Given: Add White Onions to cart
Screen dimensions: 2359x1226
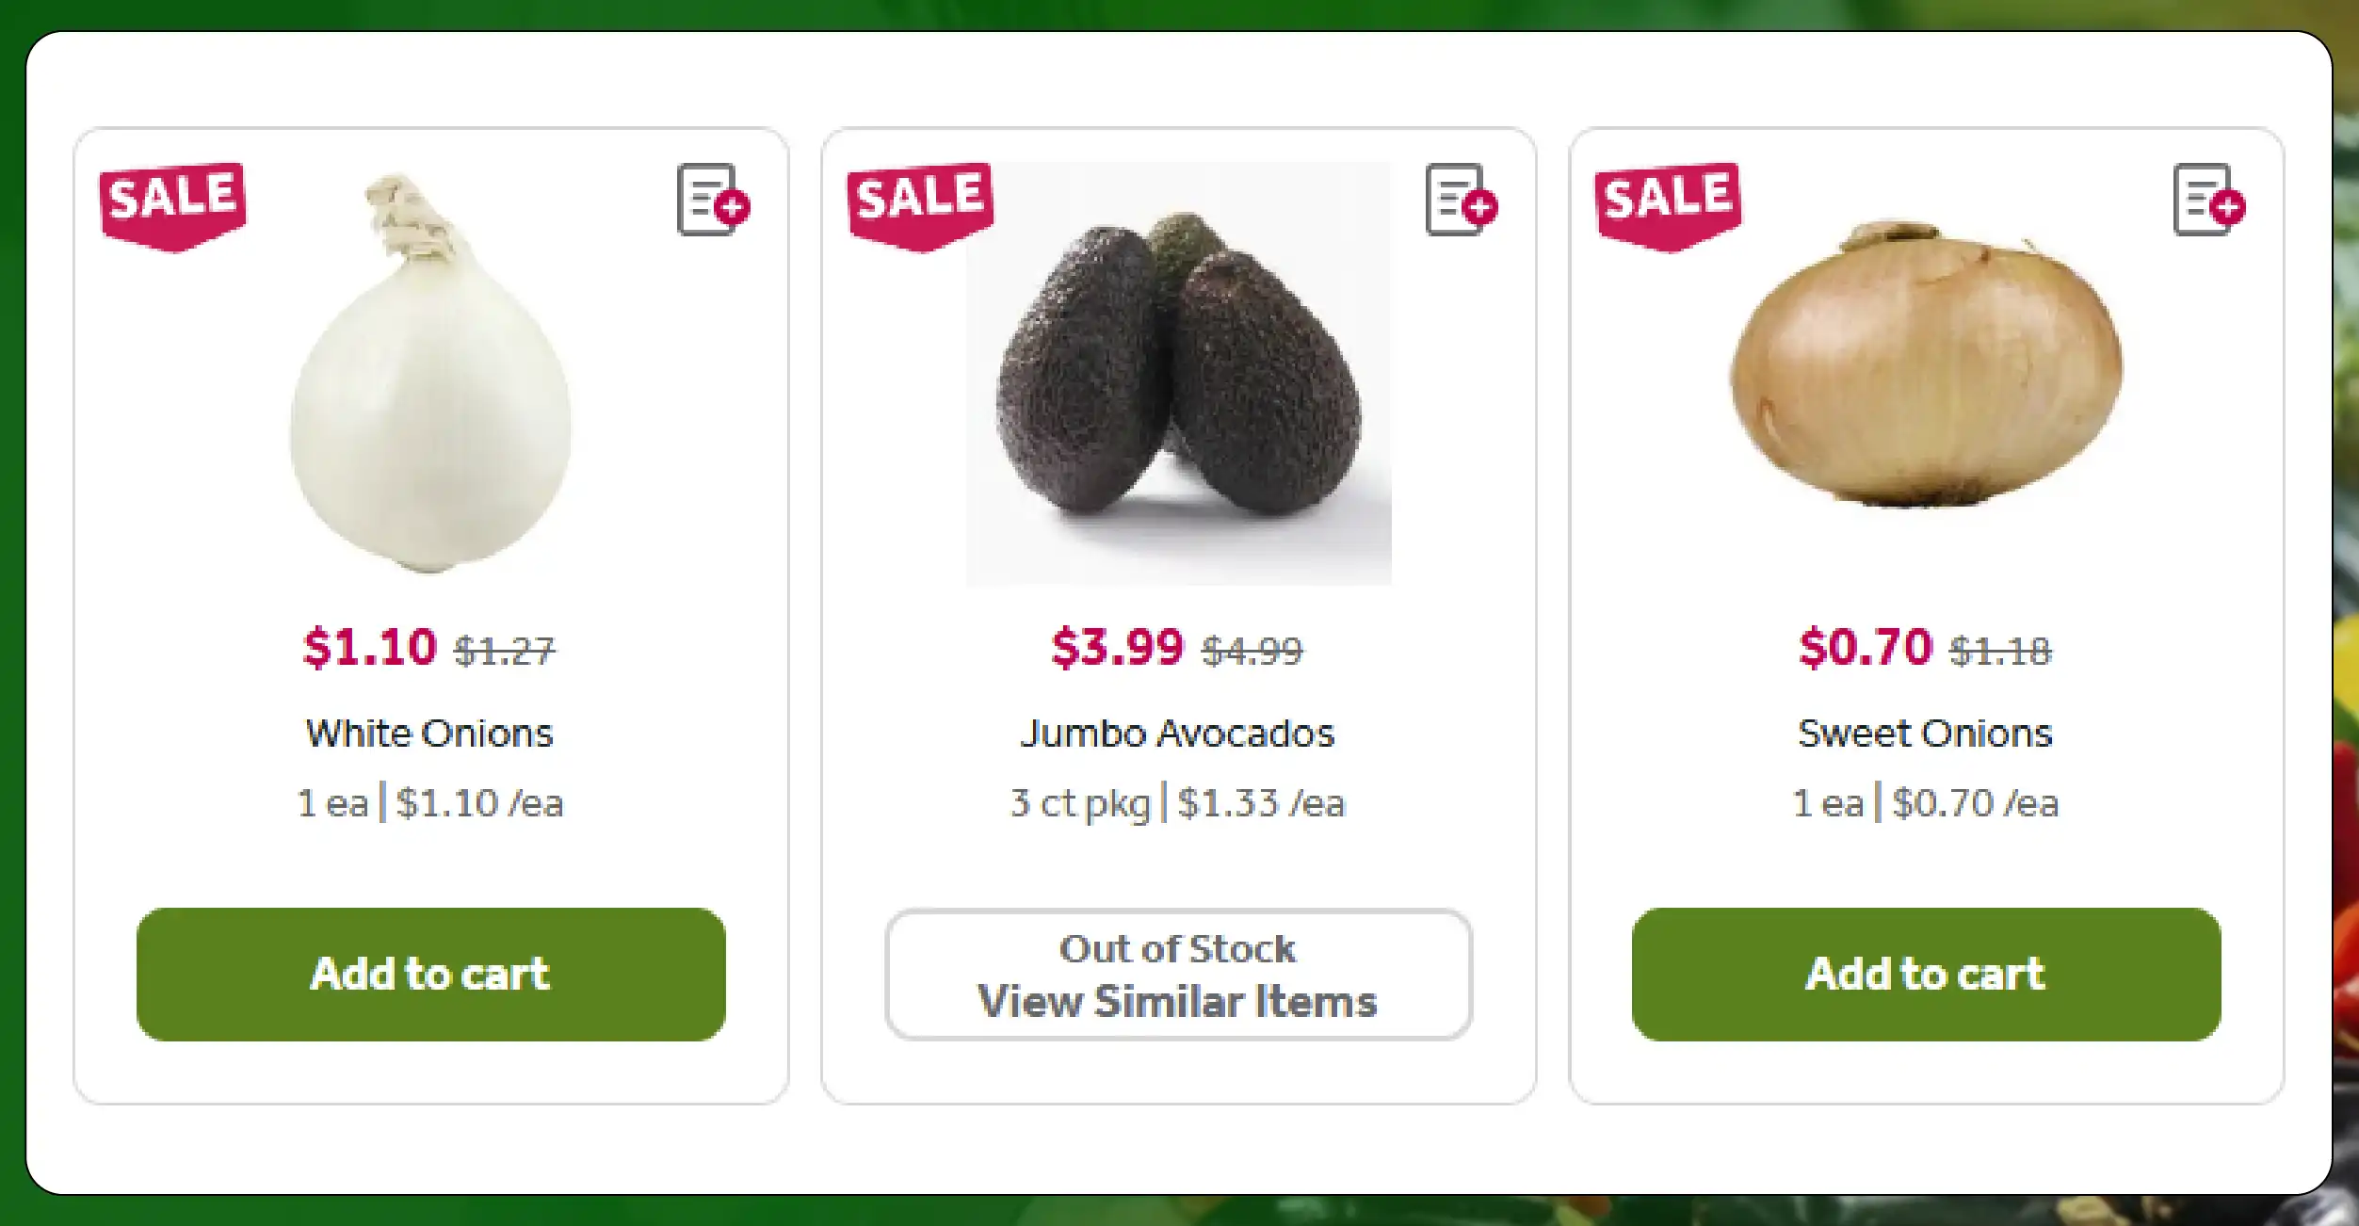Looking at the screenshot, I should [430, 974].
